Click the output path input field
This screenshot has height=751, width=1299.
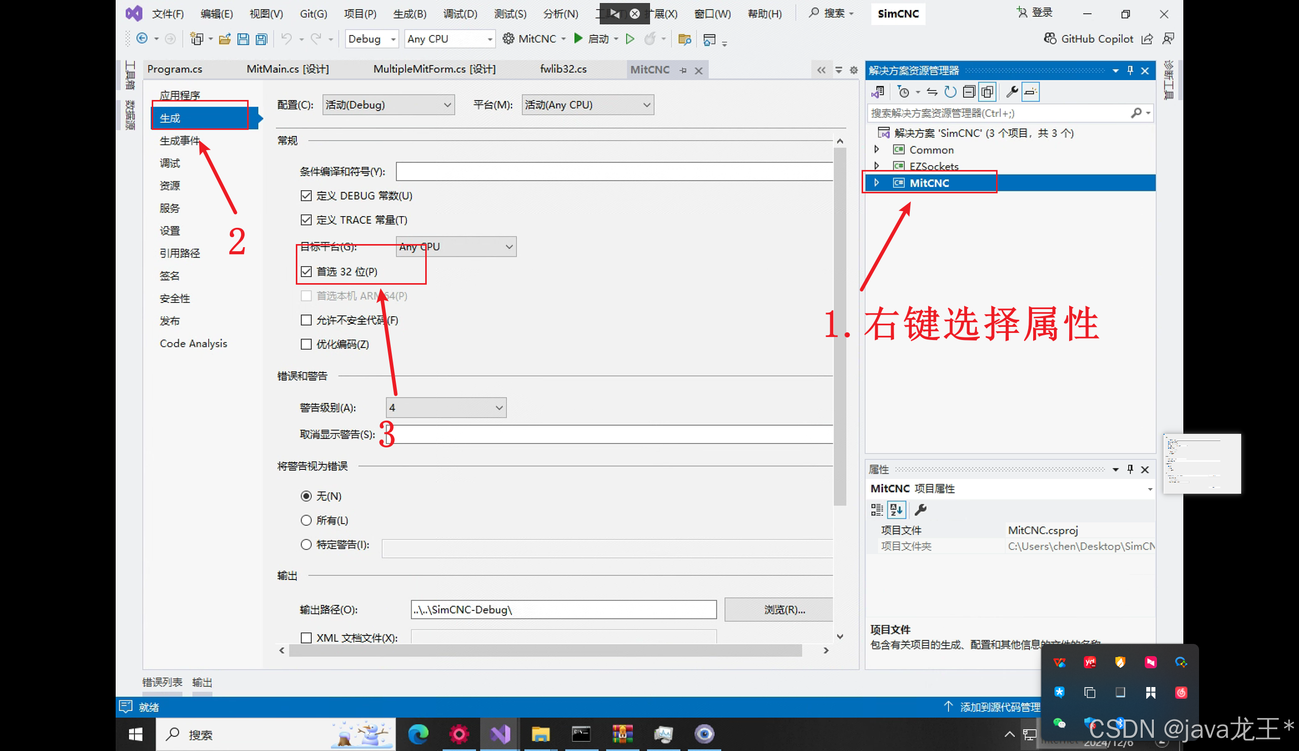[563, 610]
